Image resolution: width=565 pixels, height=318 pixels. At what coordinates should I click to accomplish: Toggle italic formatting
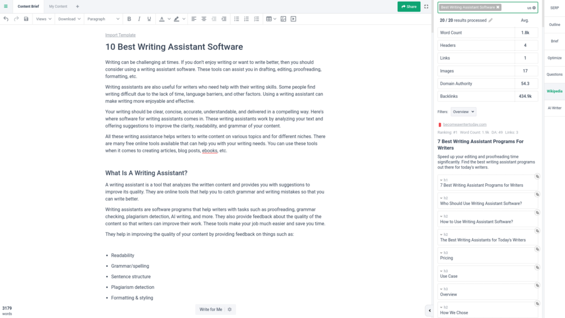[x=139, y=19]
